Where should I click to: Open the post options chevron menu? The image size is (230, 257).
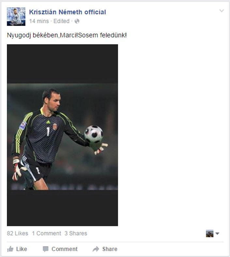[222, 11]
